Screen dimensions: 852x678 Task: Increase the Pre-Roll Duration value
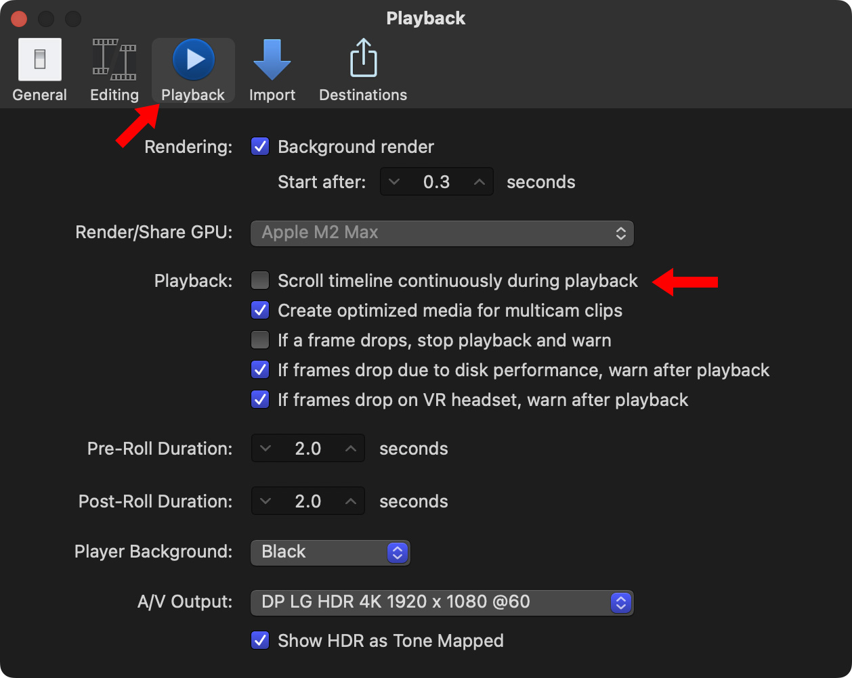pos(351,449)
